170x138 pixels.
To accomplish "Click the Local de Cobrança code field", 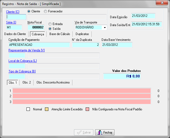I will [x=17, y=66].
